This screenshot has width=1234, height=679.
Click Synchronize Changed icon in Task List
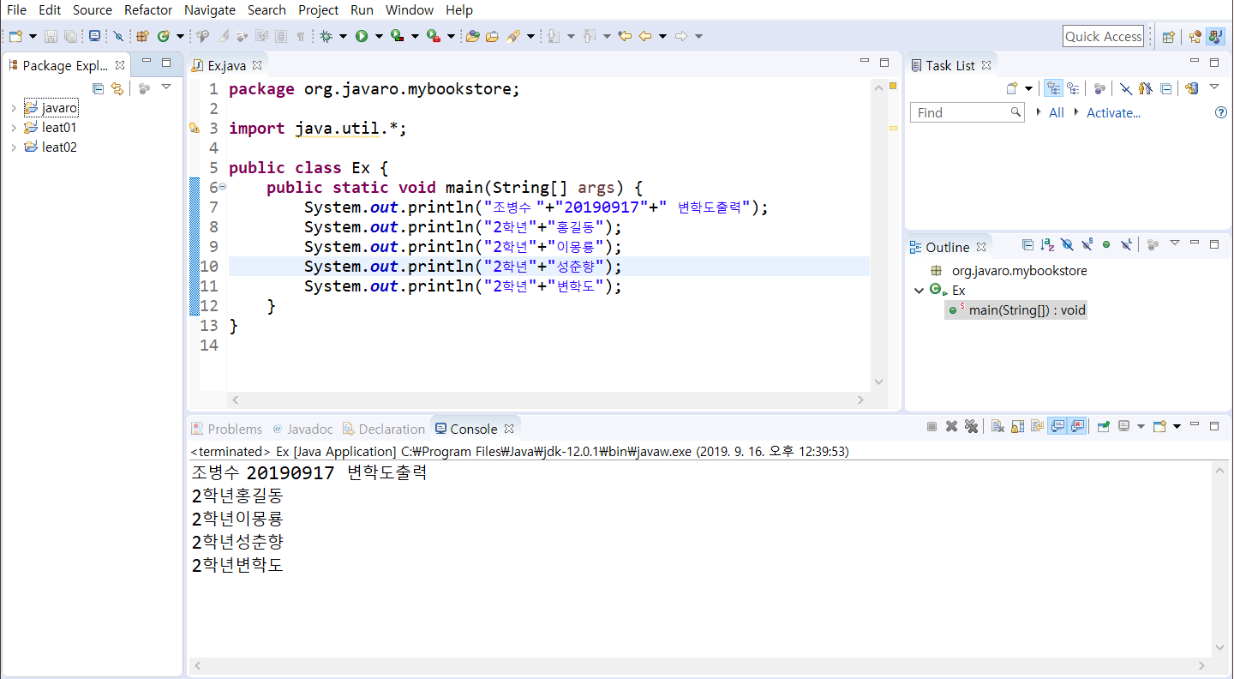[1191, 88]
